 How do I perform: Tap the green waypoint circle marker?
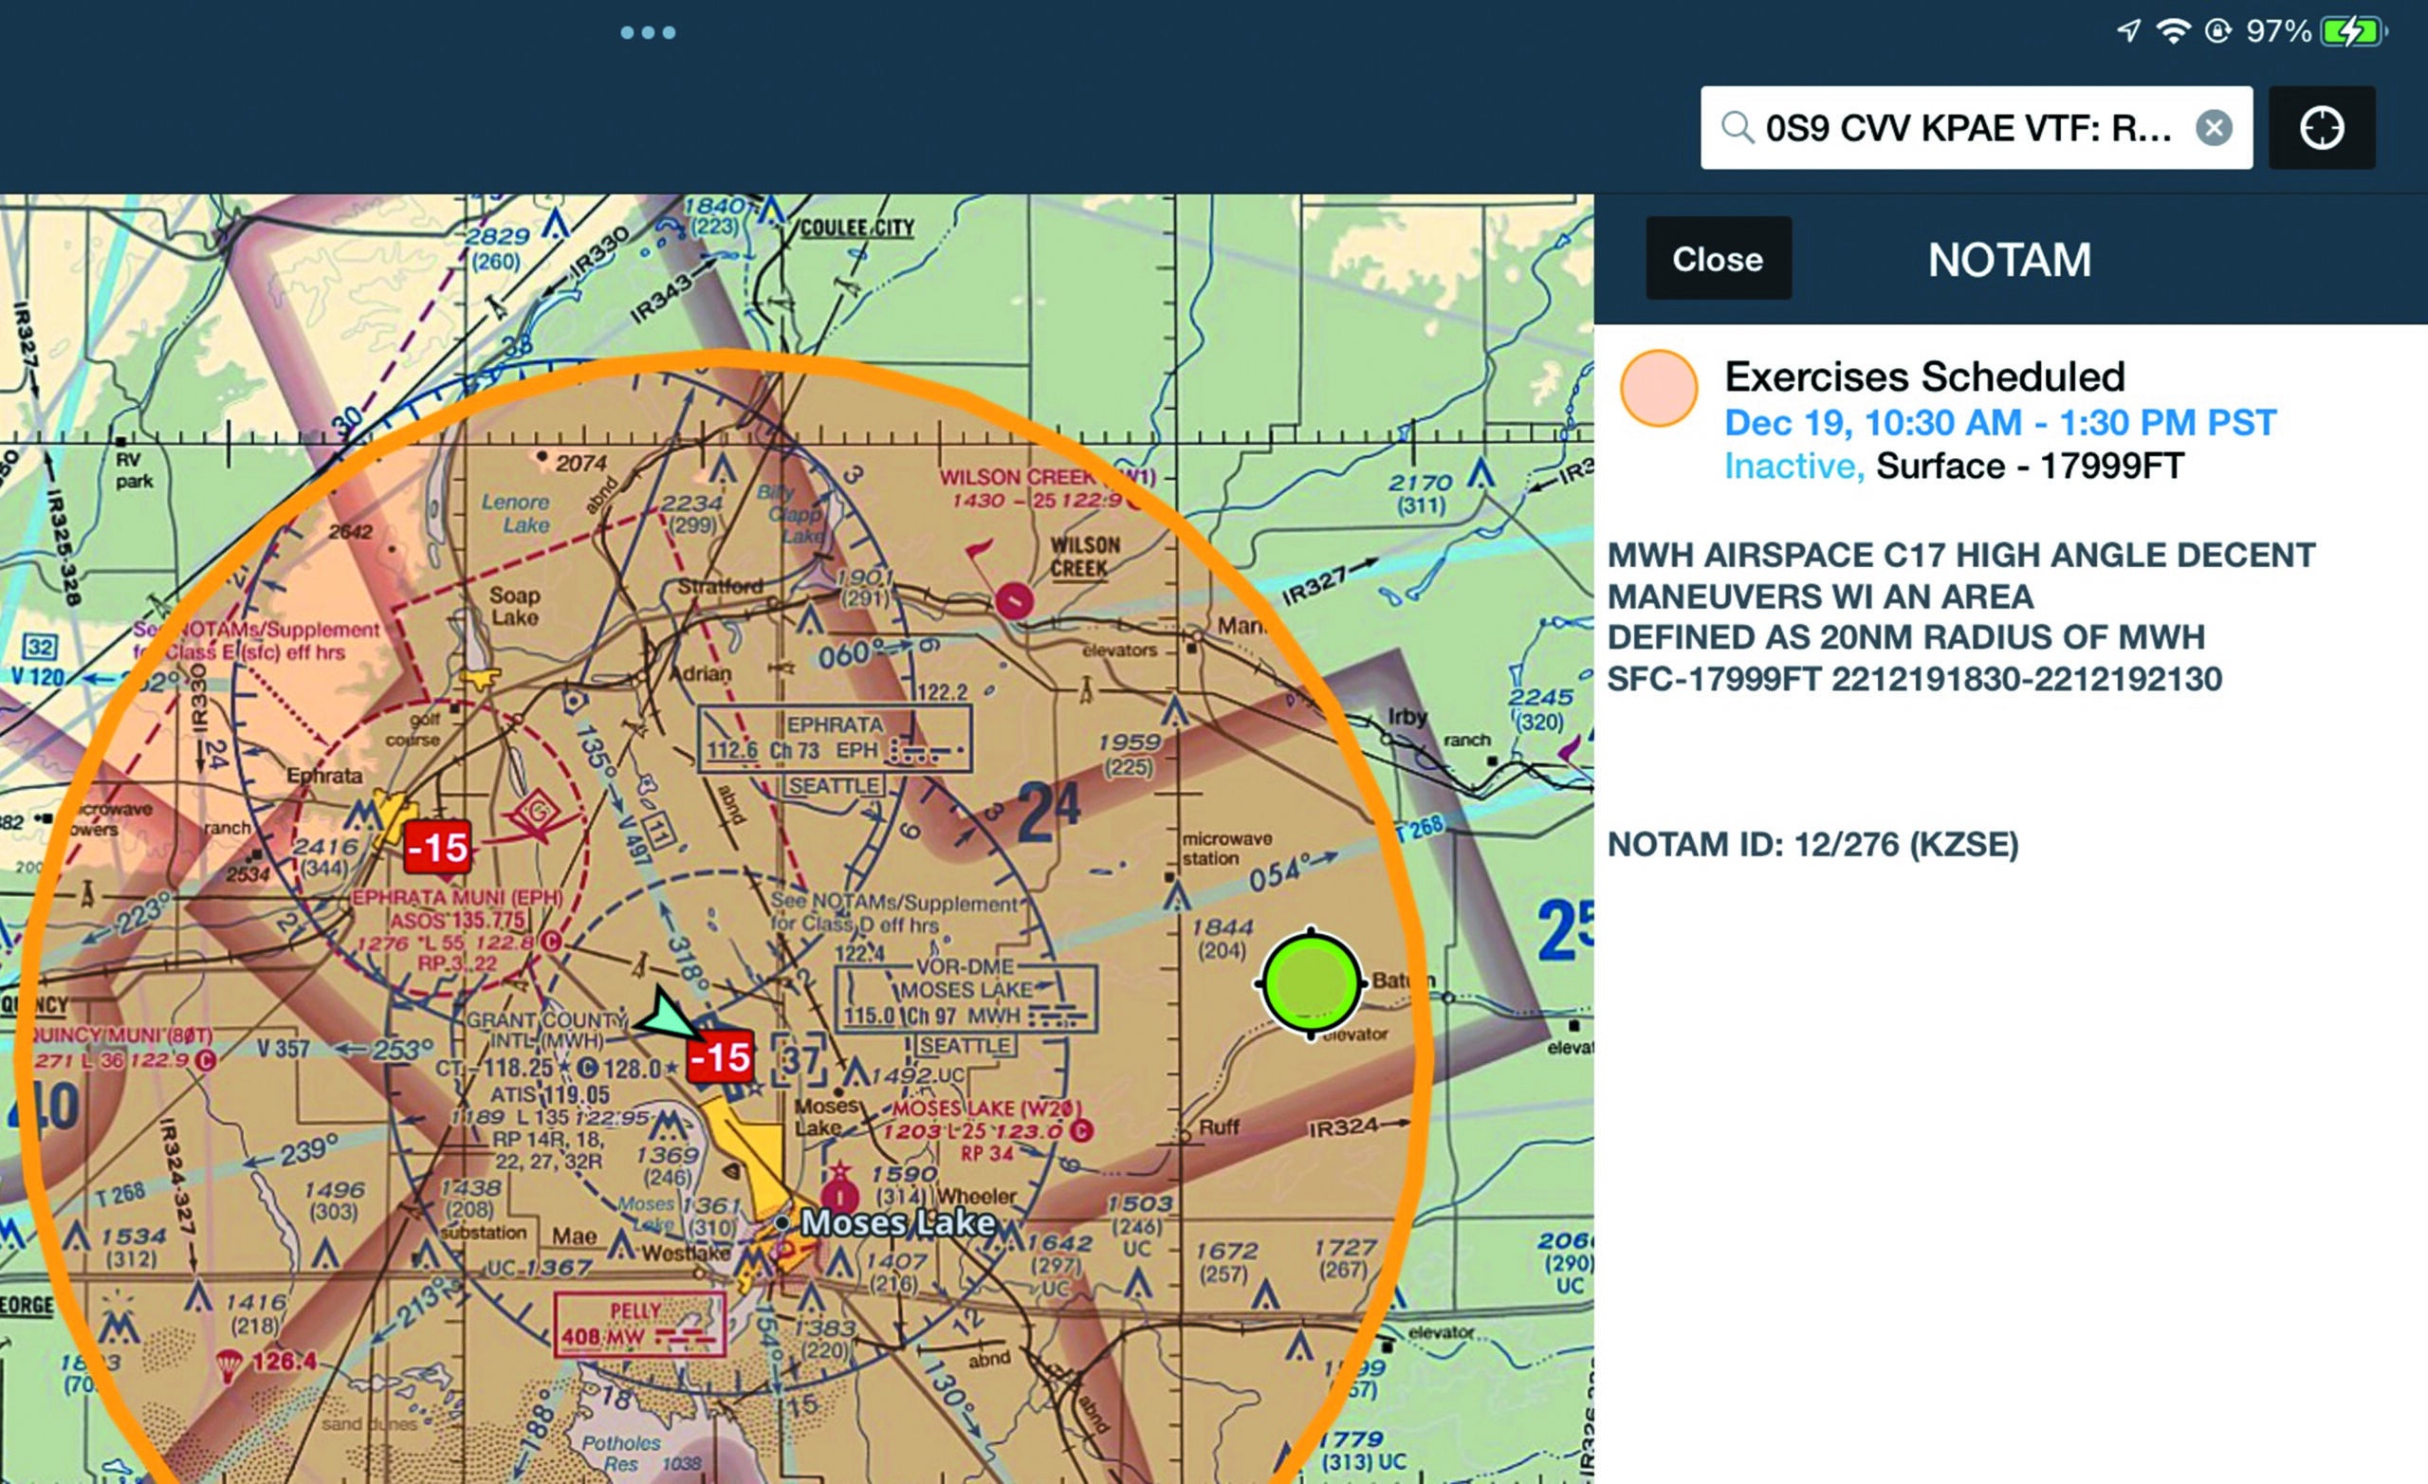pos(1311,982)
